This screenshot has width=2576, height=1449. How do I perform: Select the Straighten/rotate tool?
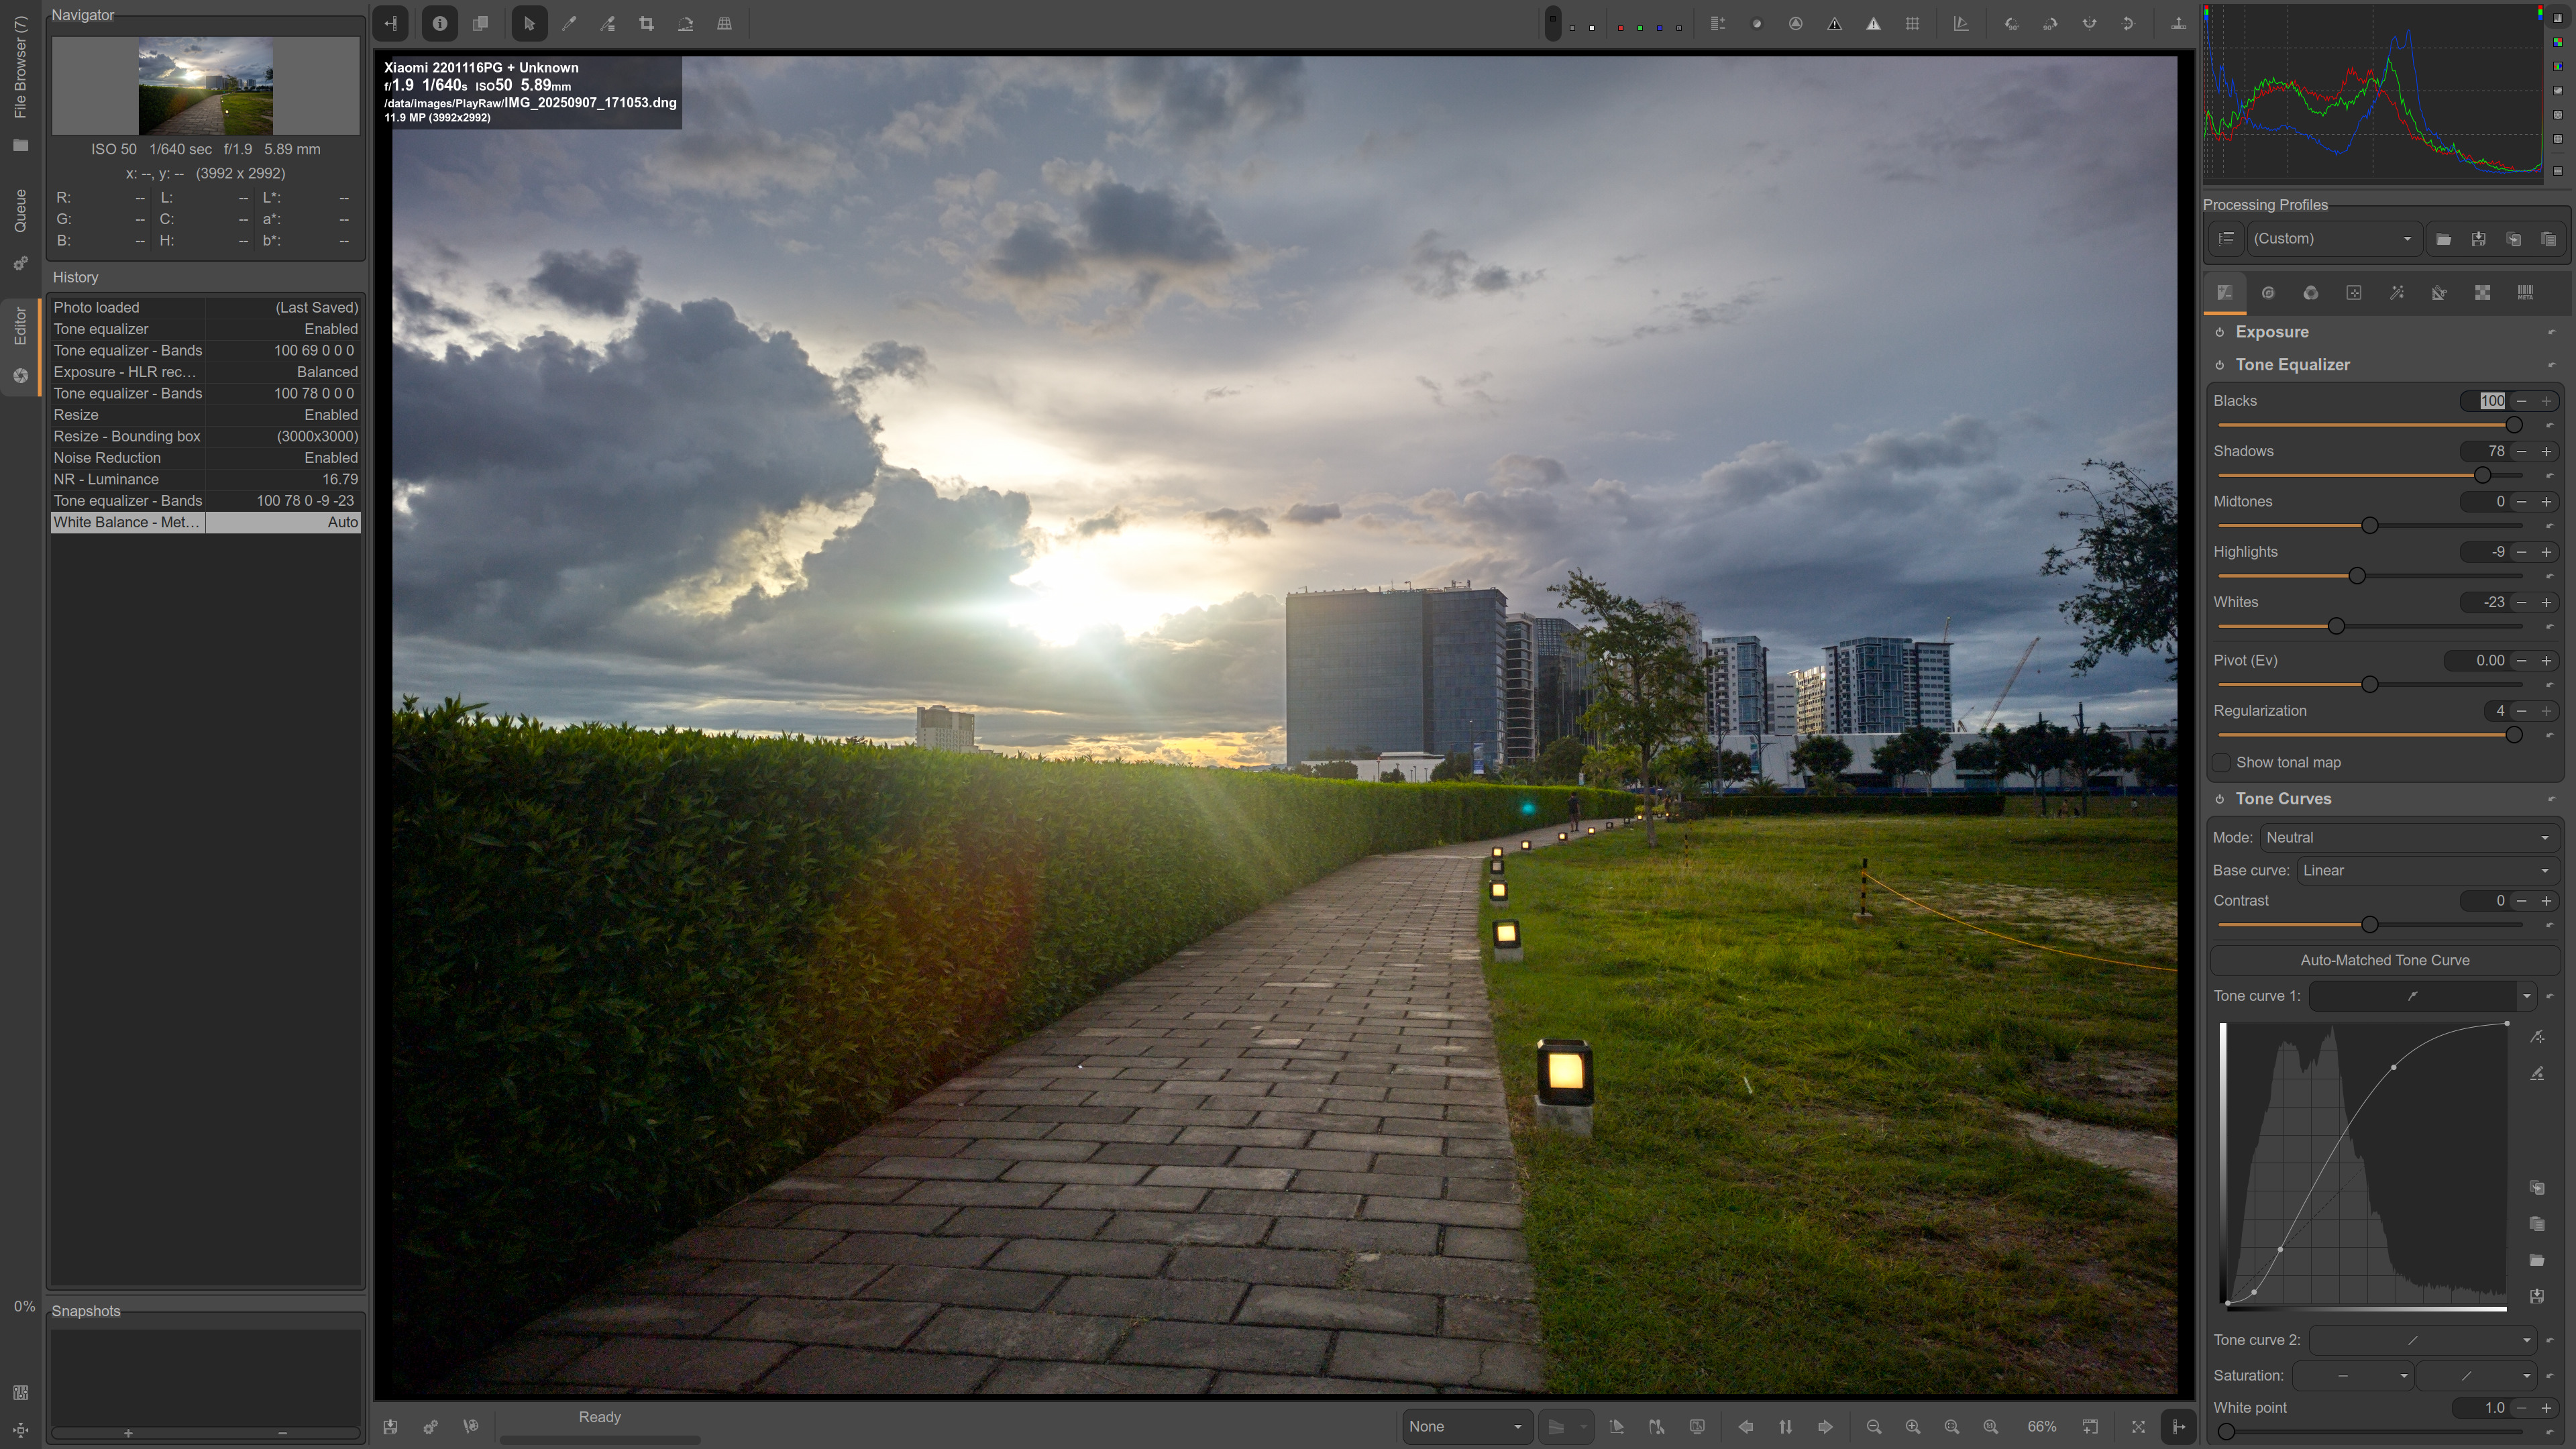685,24
